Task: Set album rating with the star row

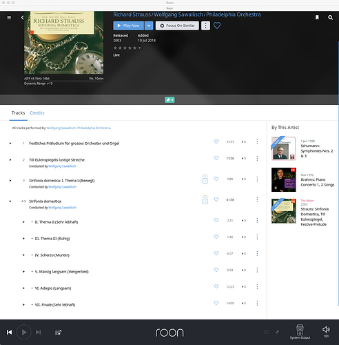Action: coord(125,48)
